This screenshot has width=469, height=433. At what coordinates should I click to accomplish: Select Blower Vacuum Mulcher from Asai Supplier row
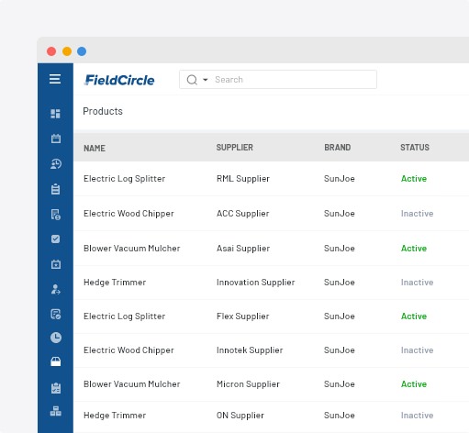pyautogui.click(x=132, y=249)
